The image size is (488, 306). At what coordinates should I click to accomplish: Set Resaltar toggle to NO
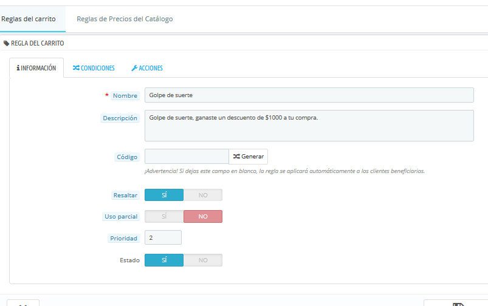[203, 195]
